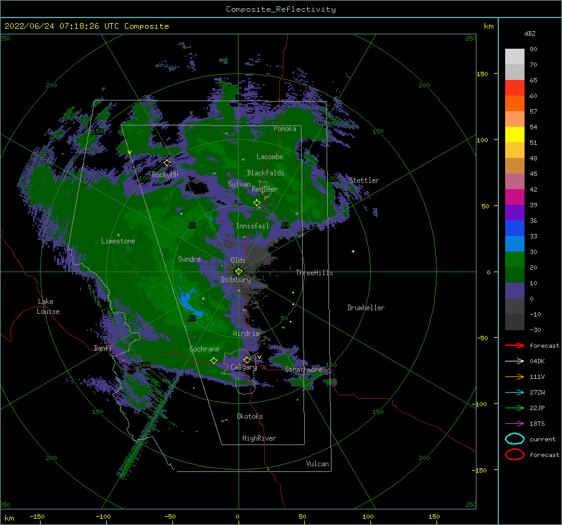The width and height of the screenshot is (562, 525).
Task: Click the Ponoka city label
Action: [x=285, y=129]
